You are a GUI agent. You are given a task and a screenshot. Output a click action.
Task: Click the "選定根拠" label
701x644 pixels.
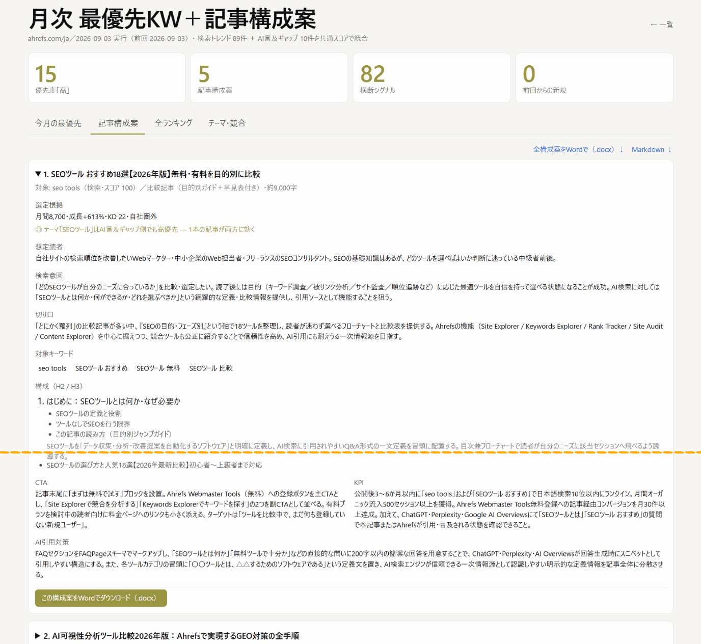(49, 205)
